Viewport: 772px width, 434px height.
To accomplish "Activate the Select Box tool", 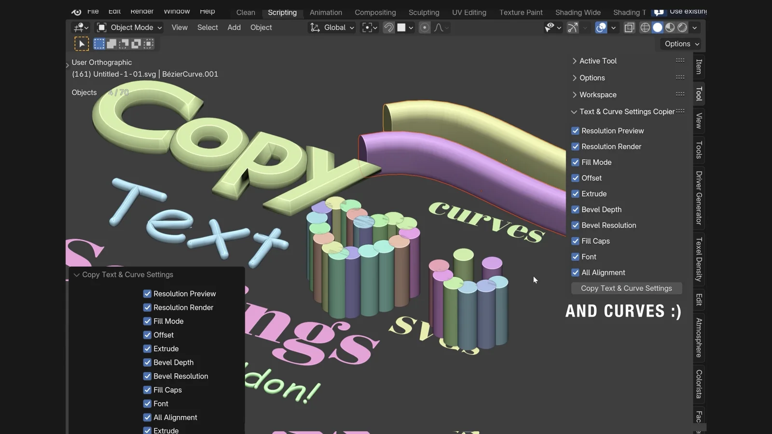I will [x=99, y=43].
